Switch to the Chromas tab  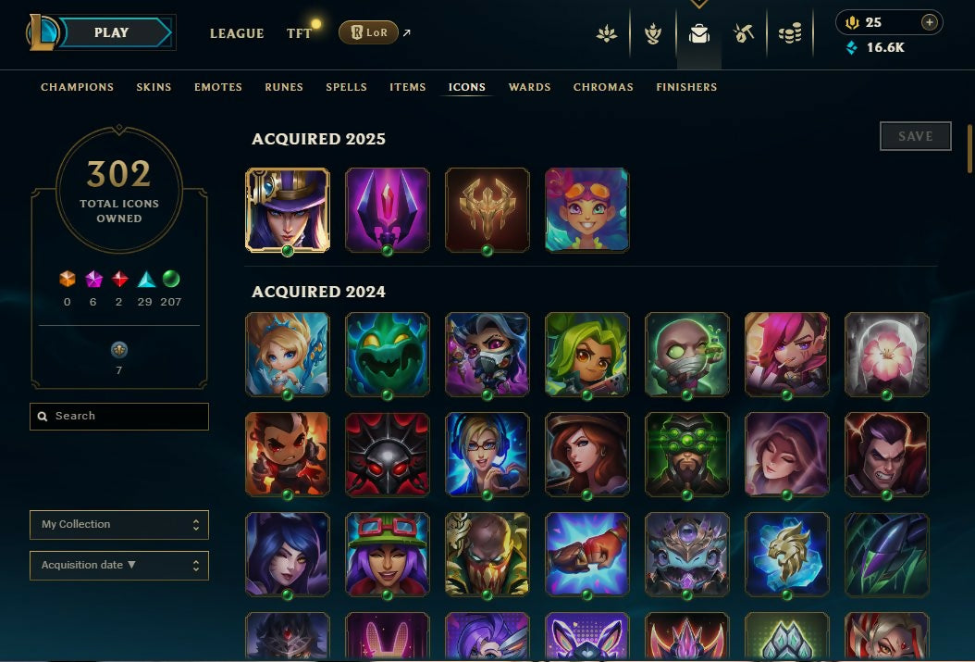(603, 87)
